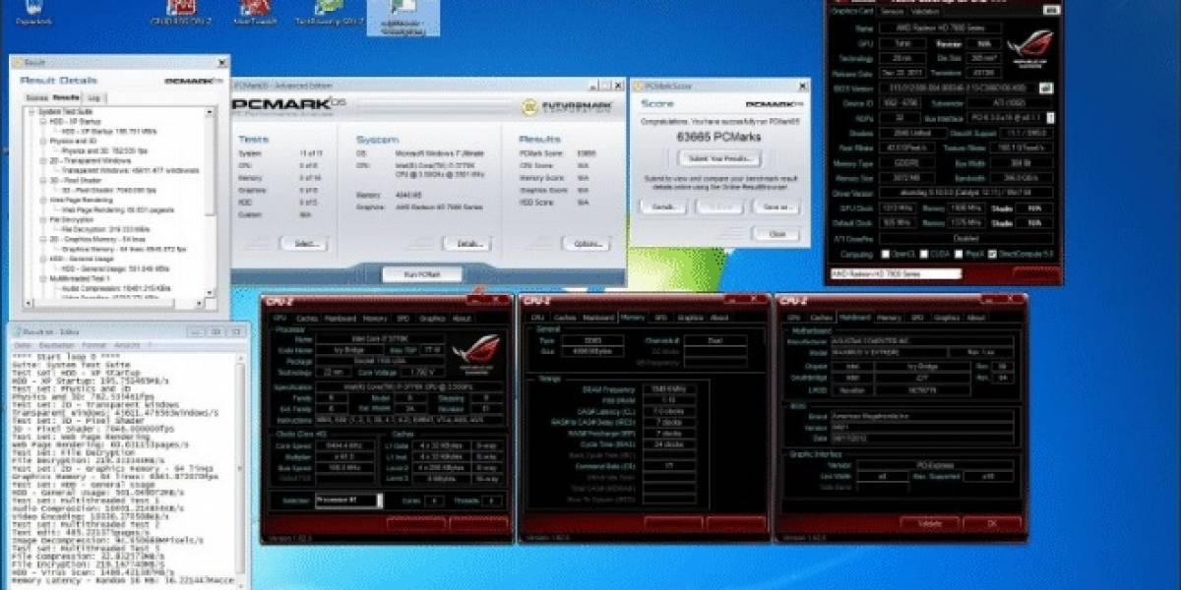
Task: Click the GPU name field AMD Radeon HD 7800 Series
Action: pyautogui.click(x=943, y=29)
